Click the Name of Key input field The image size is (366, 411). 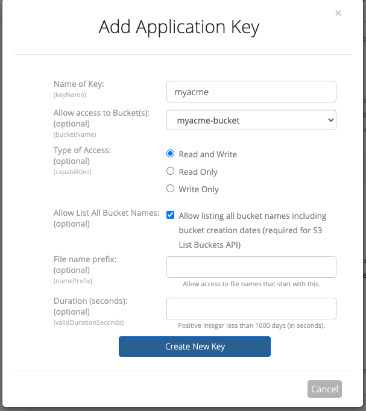pos(251,92)
